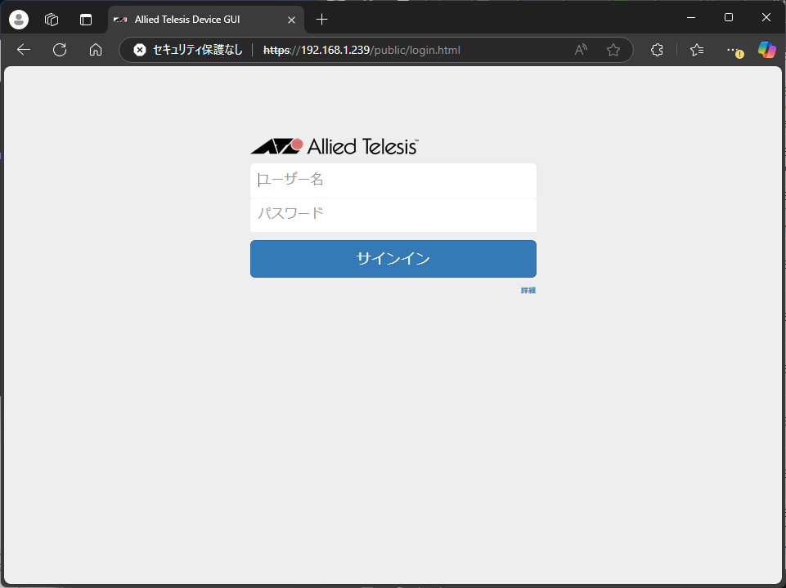786x588 pixels.
Task: Open the Favorites list icon
Action: [697, 50]
